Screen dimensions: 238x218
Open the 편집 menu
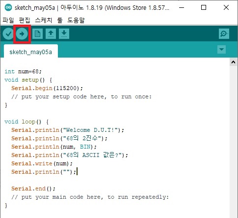(25, 20)
